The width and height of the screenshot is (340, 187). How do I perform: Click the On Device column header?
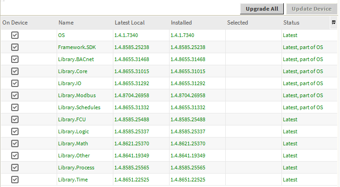[14, 23]
